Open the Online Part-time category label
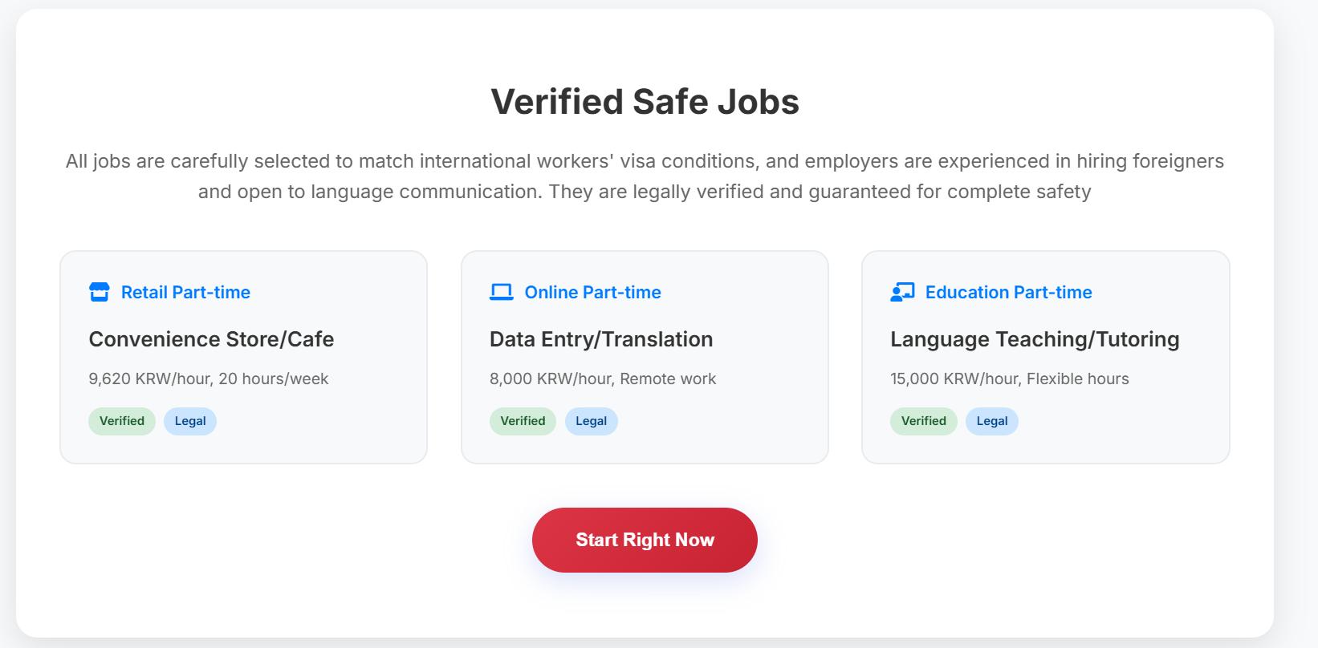Image resolution: width=1318 pixels, height=648 pixels. (x=592, y=293)
